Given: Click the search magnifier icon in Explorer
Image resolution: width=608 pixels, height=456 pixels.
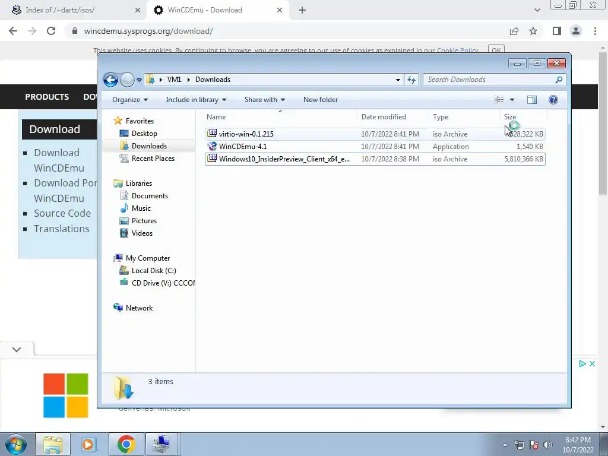Looking at the screenshot, I should pos(559,80).
